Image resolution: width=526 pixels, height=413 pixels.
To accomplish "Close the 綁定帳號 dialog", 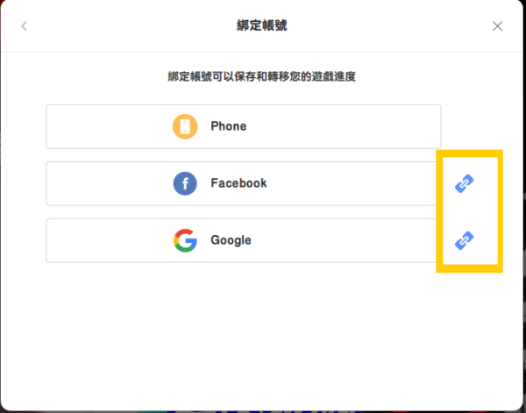I will pos(497,26).
